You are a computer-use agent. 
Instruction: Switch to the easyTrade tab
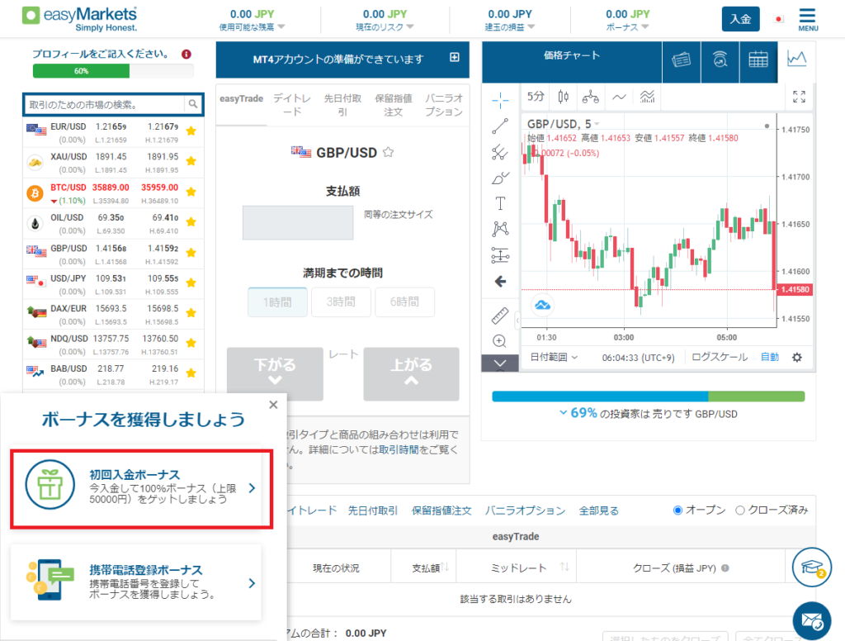242,99
